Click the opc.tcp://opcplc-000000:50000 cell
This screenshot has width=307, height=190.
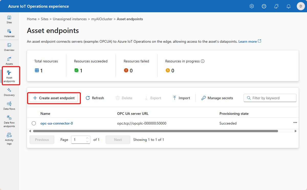142,123
